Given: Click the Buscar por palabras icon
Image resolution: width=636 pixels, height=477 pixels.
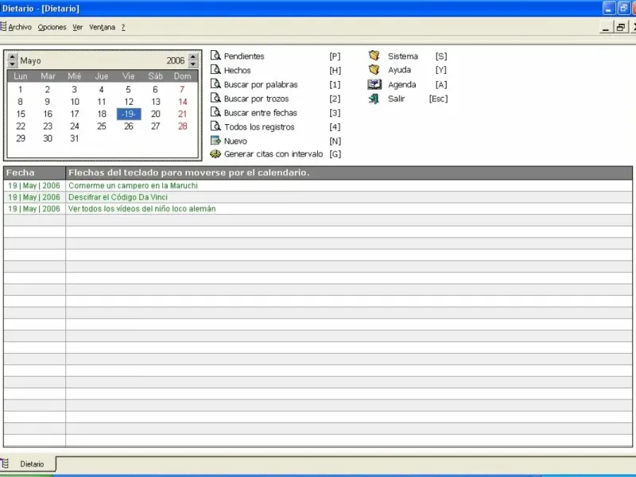Looking at the screenshot, I should pyautogui.click(x=215, y=84).
